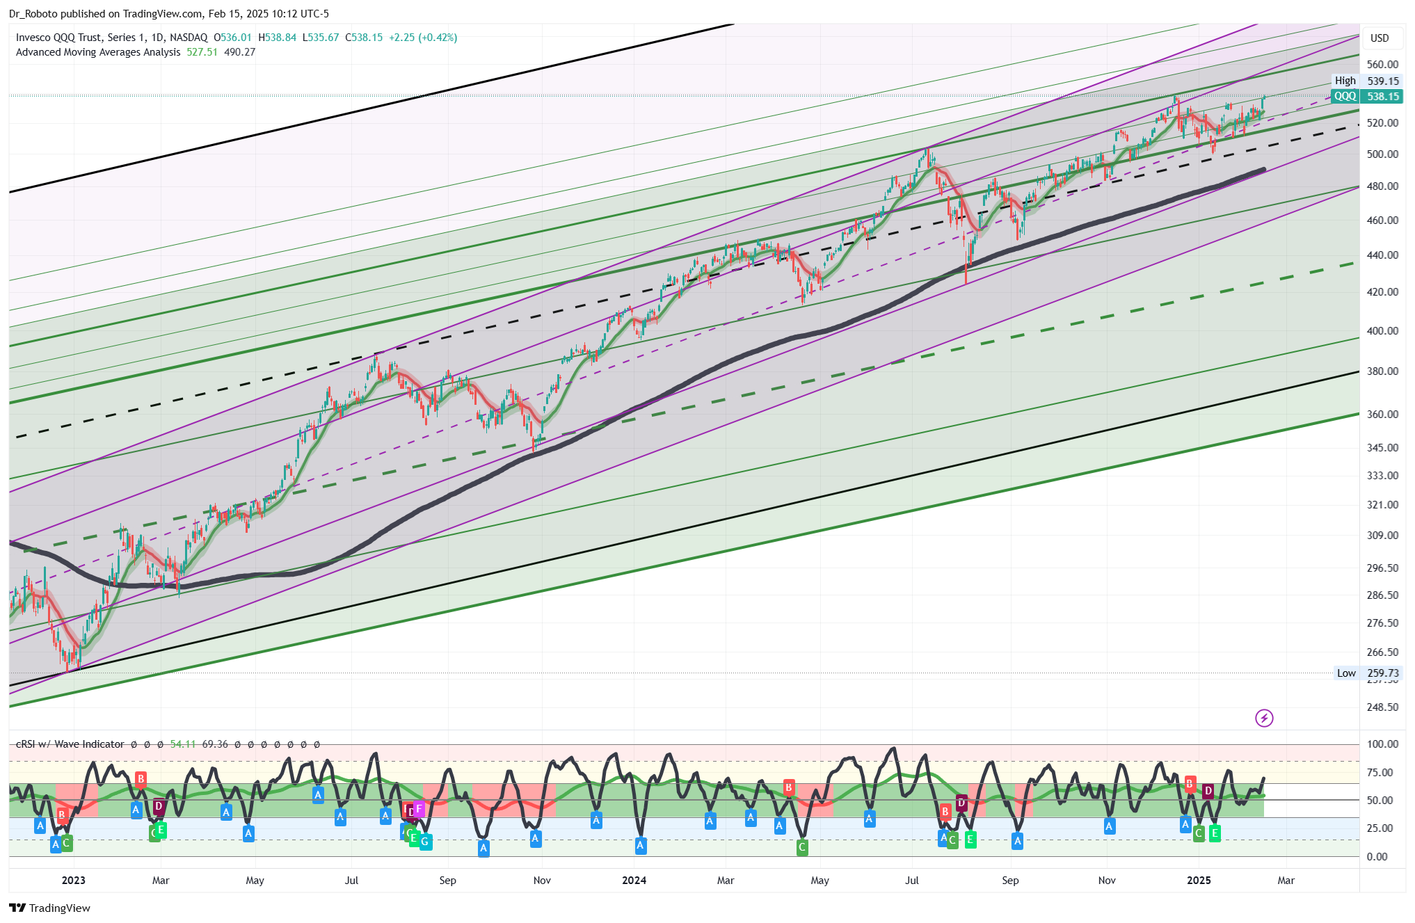Click the high price H538.84

coord(277,38)
